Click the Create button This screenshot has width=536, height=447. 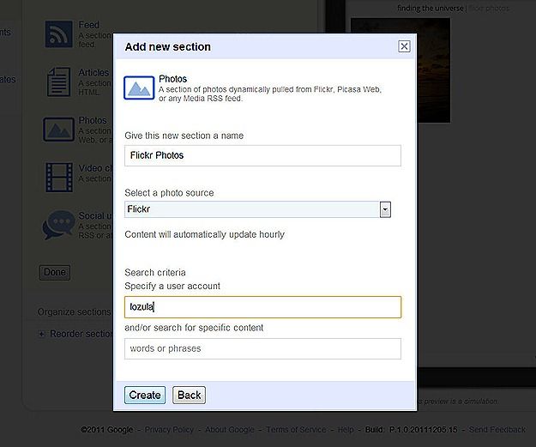click(145, 396)
